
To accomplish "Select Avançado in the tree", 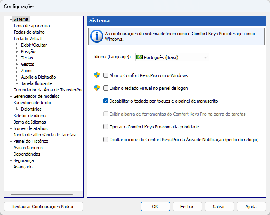I will [x=23, y=167].
